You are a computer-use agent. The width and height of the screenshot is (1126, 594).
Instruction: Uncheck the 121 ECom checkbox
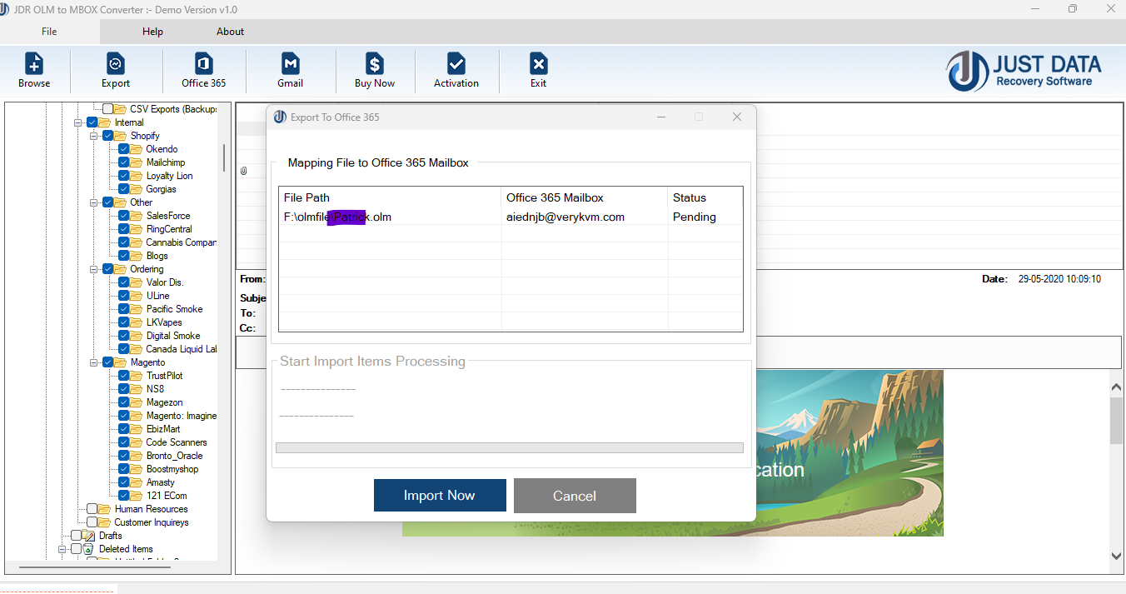click(123, 496)
